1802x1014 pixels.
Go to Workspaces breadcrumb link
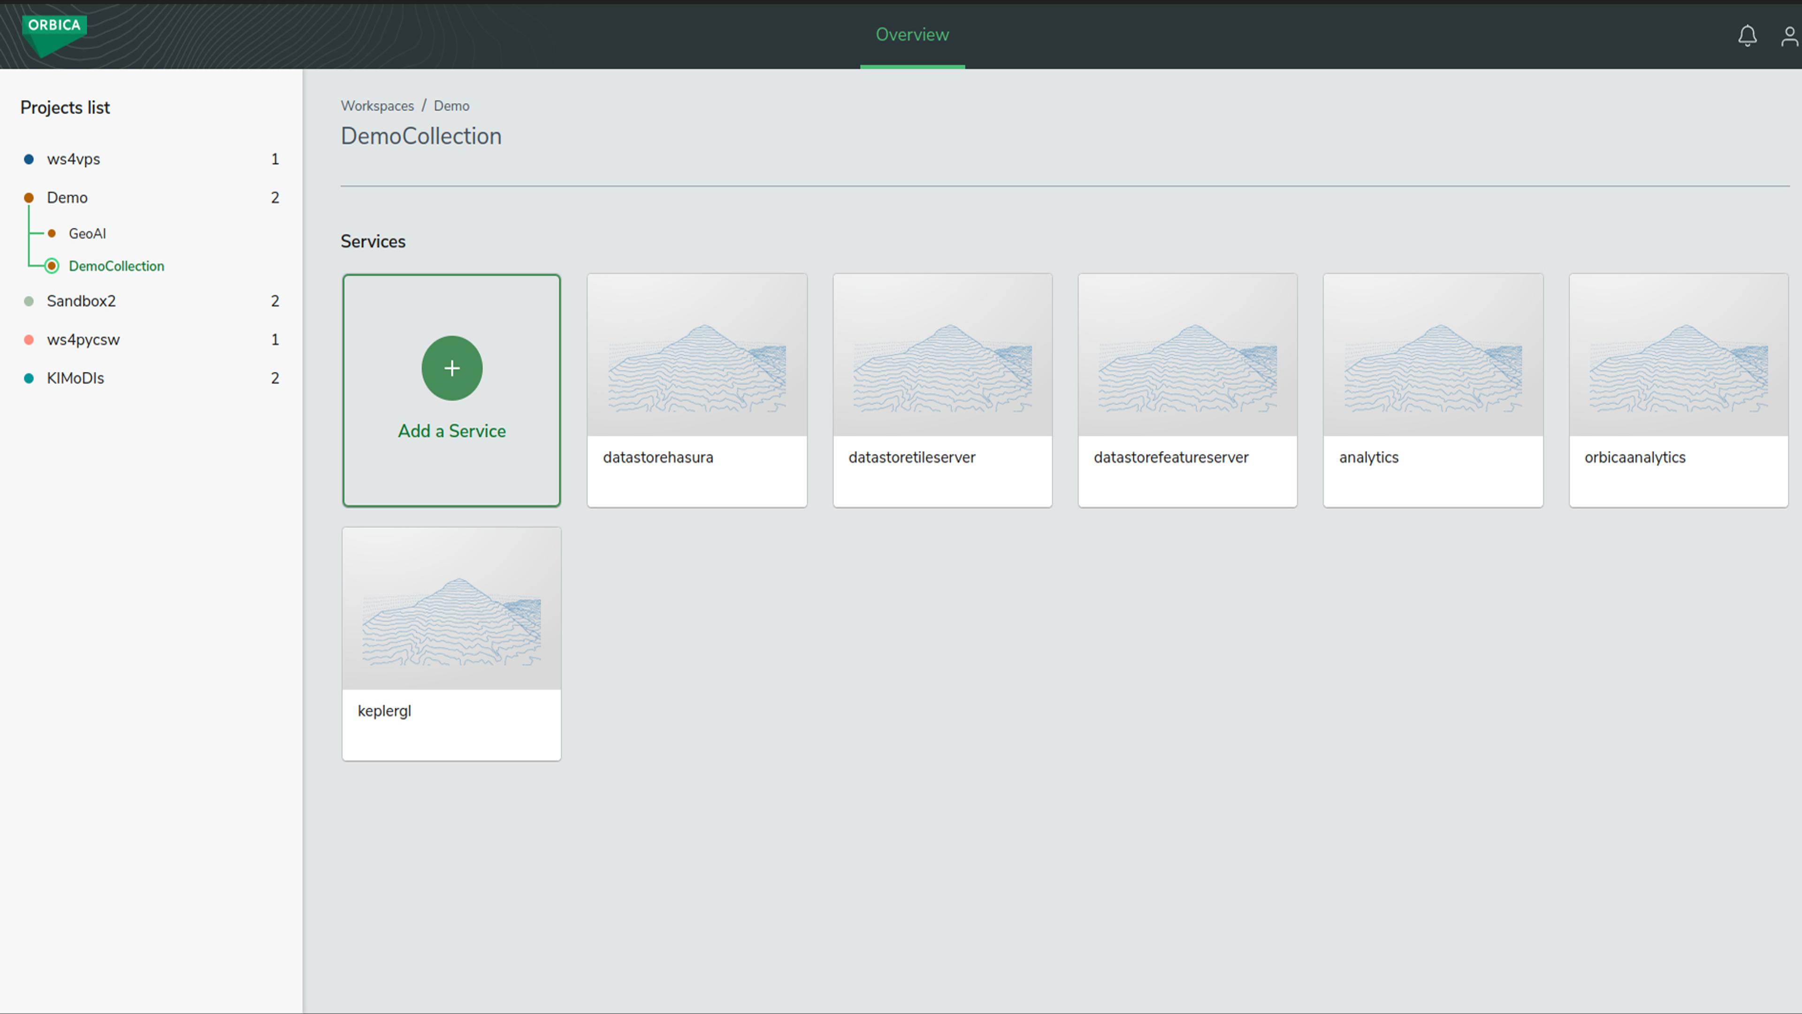(x=377, y=107)
